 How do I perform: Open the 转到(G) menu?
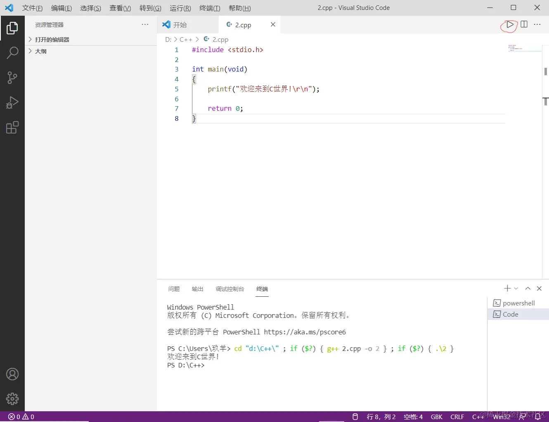click(x=150, y=8)
